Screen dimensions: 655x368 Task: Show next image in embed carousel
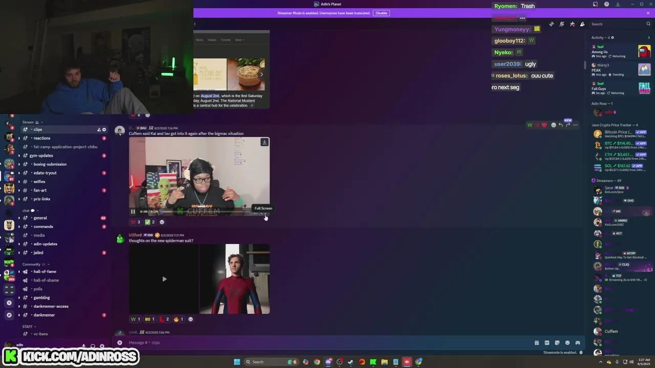click(261, 75)
